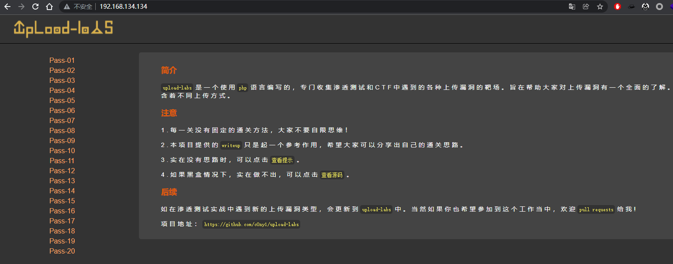Click the 项目地址 label
Image resolution: width=673 pixels, height=264 pixels.
pyautogui.click(x=180, y=224)
